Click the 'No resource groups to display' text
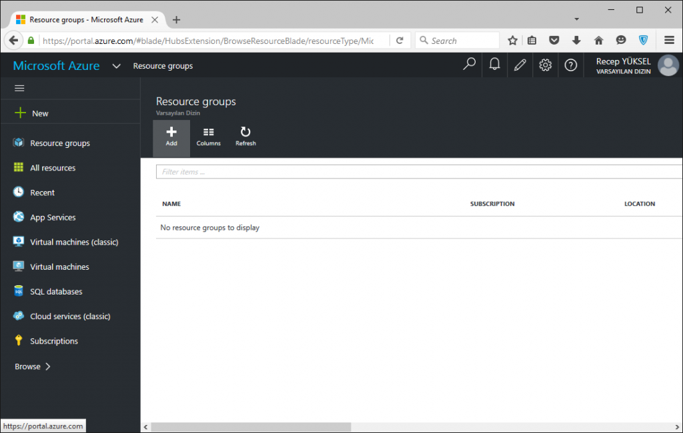This screenshot has height=433, width=683. [209, 228]
